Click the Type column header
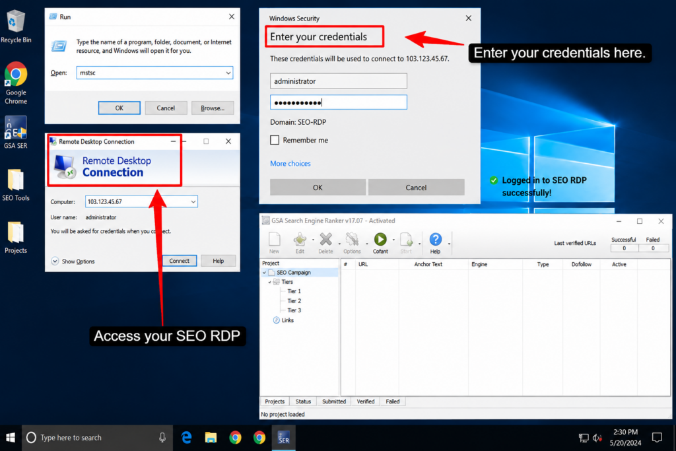 543,264
